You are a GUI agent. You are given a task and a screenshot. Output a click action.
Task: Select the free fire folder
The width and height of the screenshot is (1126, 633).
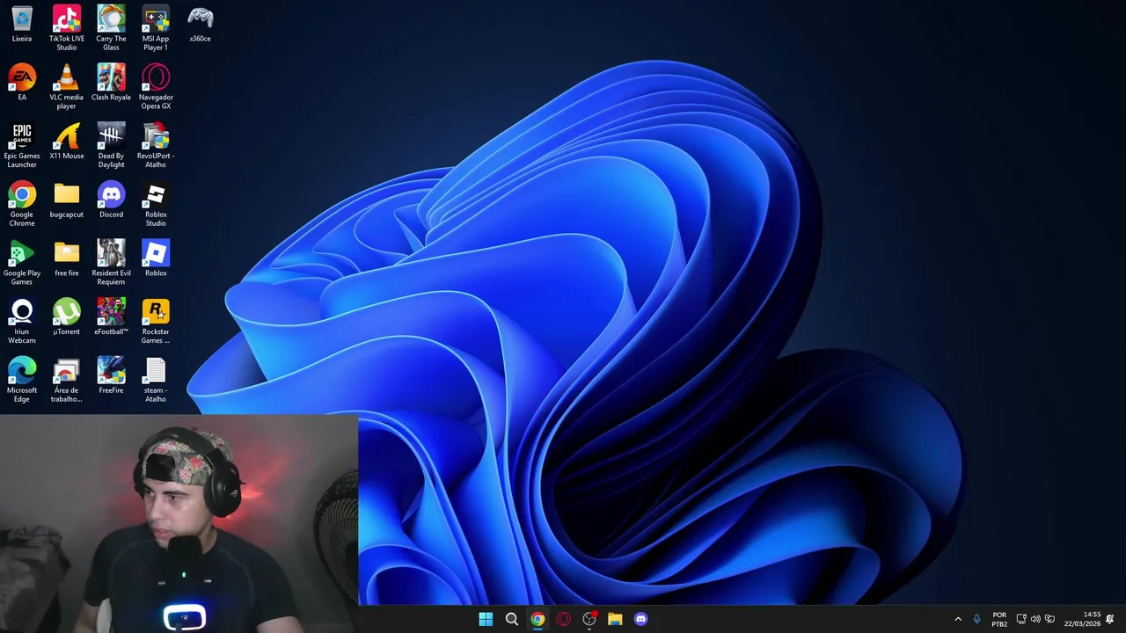(x=67, y=258)
